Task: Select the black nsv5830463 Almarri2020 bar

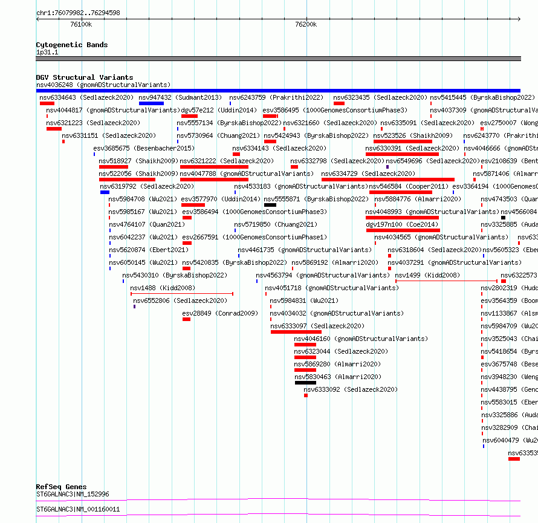Action: 305,383
